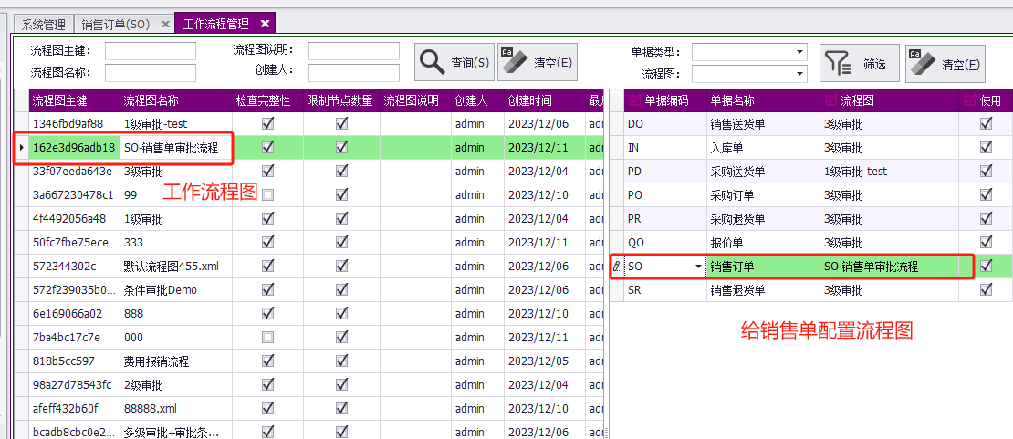Toggle 检查完整性 checkbox for 1级审批-test
This screenshot has height=439, width=1013.
(267, 123)
